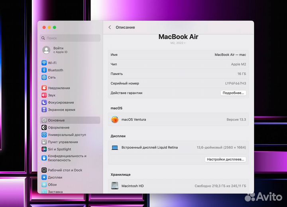Click the Обои wallpaper icon
Image resolution: width=287 pixels, height=207 pixels.
click(44, 185)
